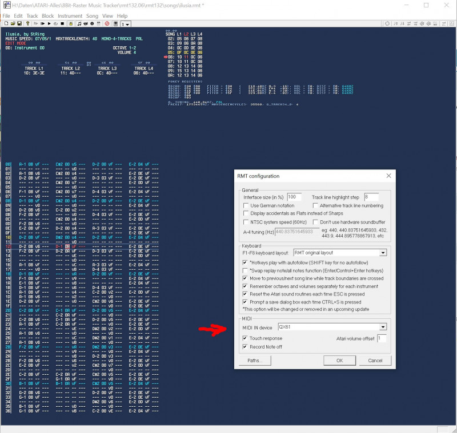The height and width of the screenshot is (433, 457).
Task: Create a new song with the blank page icon
Action: tap(6, 23)
